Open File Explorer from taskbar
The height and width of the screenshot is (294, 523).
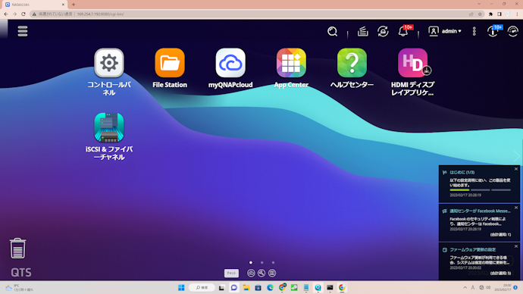click(x=246, y=287)
